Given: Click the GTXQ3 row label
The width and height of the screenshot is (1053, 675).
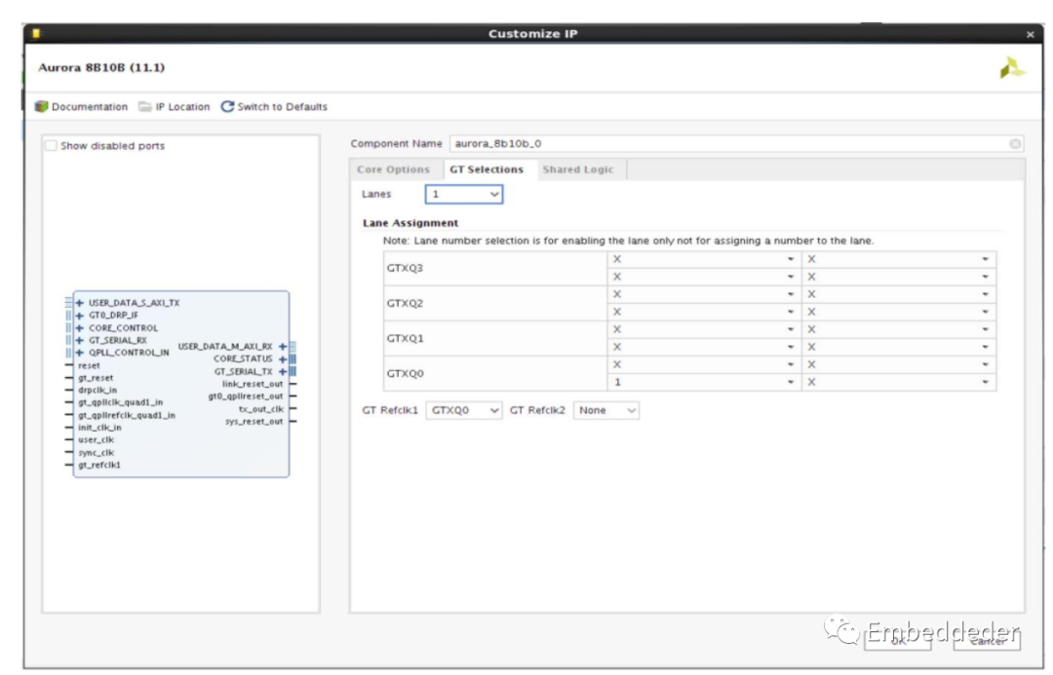Looking at the screenshot, I should coord(405,269).
